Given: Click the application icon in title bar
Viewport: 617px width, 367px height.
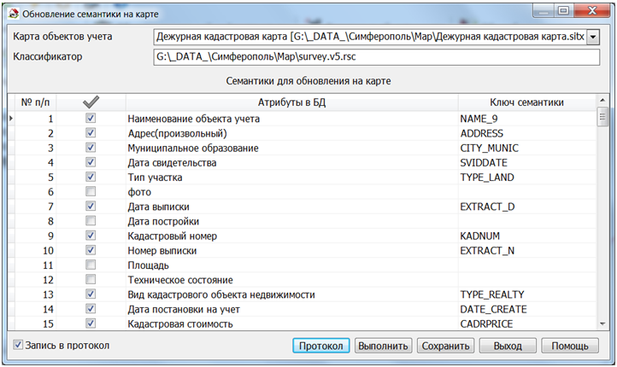Looking at the screenshot, I should click(x=11, y=12).
